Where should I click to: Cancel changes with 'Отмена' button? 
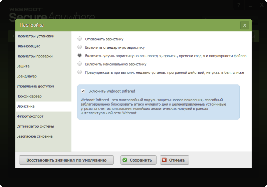point(175,160)
